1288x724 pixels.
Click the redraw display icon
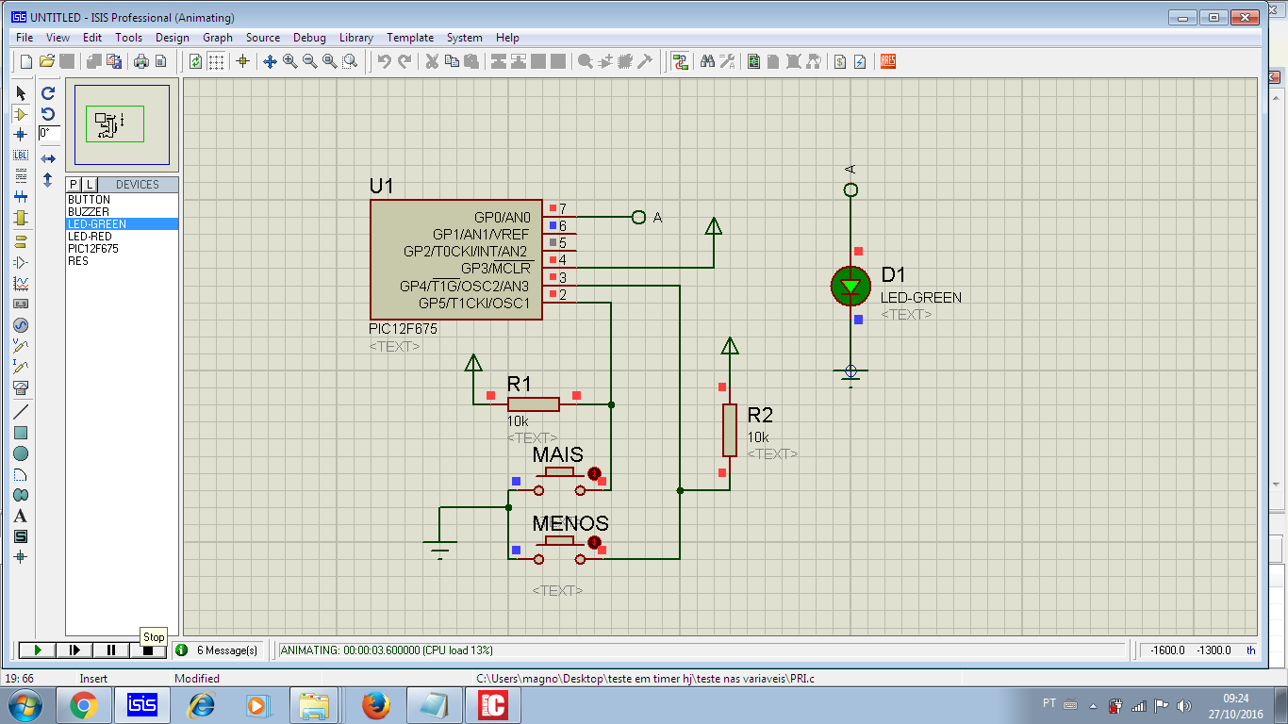195,61
